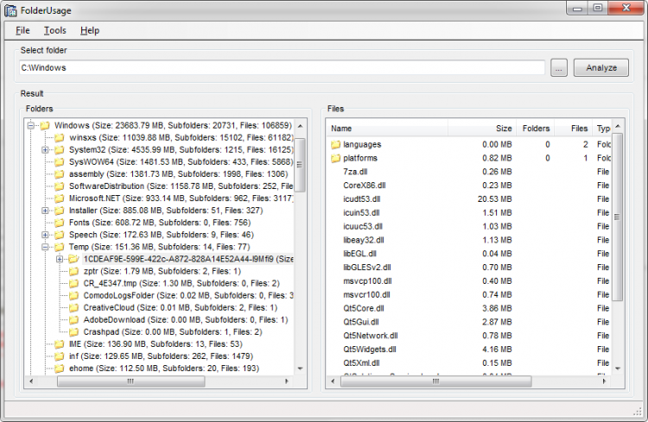Click the ComodoLogsFolder folder icon
Screen dimensions: 648x422
(x=74, y=296)
